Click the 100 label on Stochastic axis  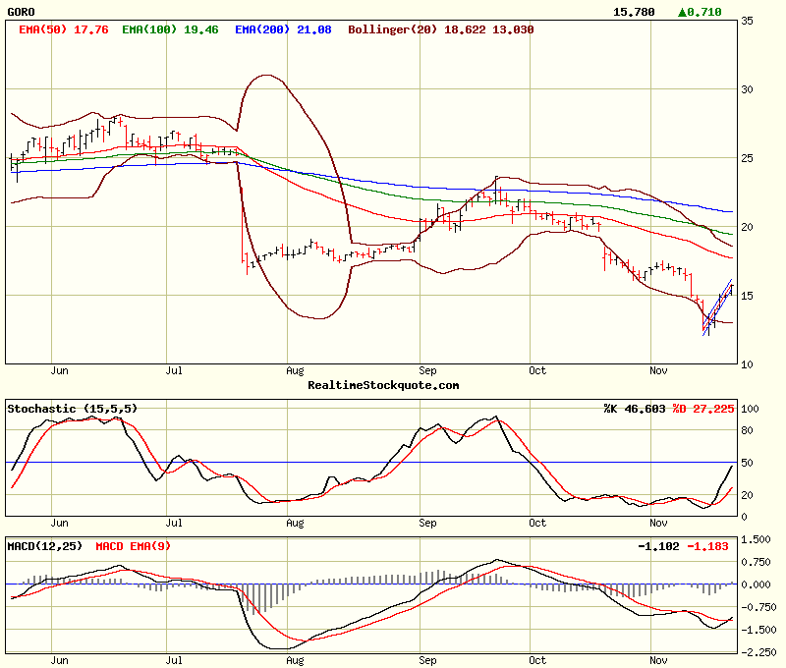point(750,409)
